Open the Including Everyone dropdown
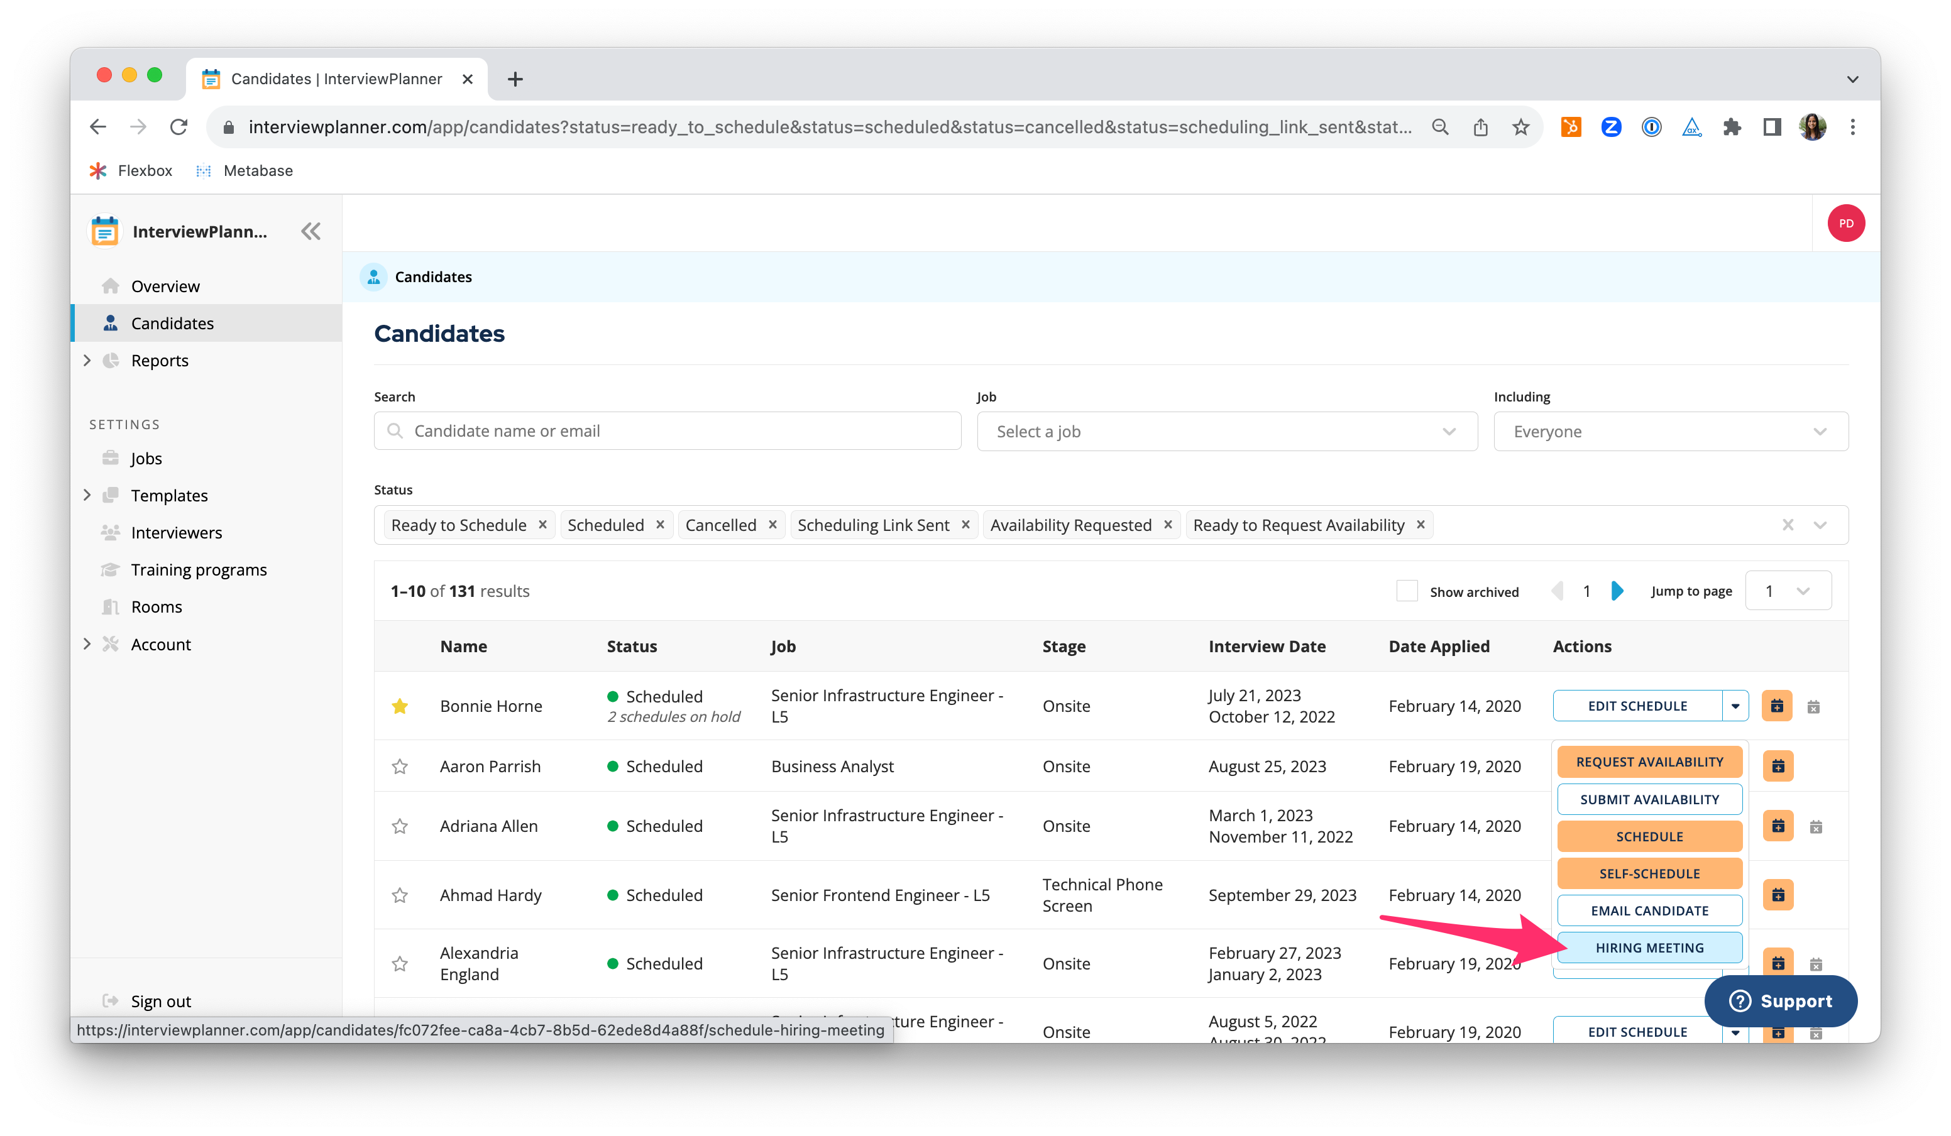The image size is (1951, 1136). pyautogui.click(x=1670, y=432)
